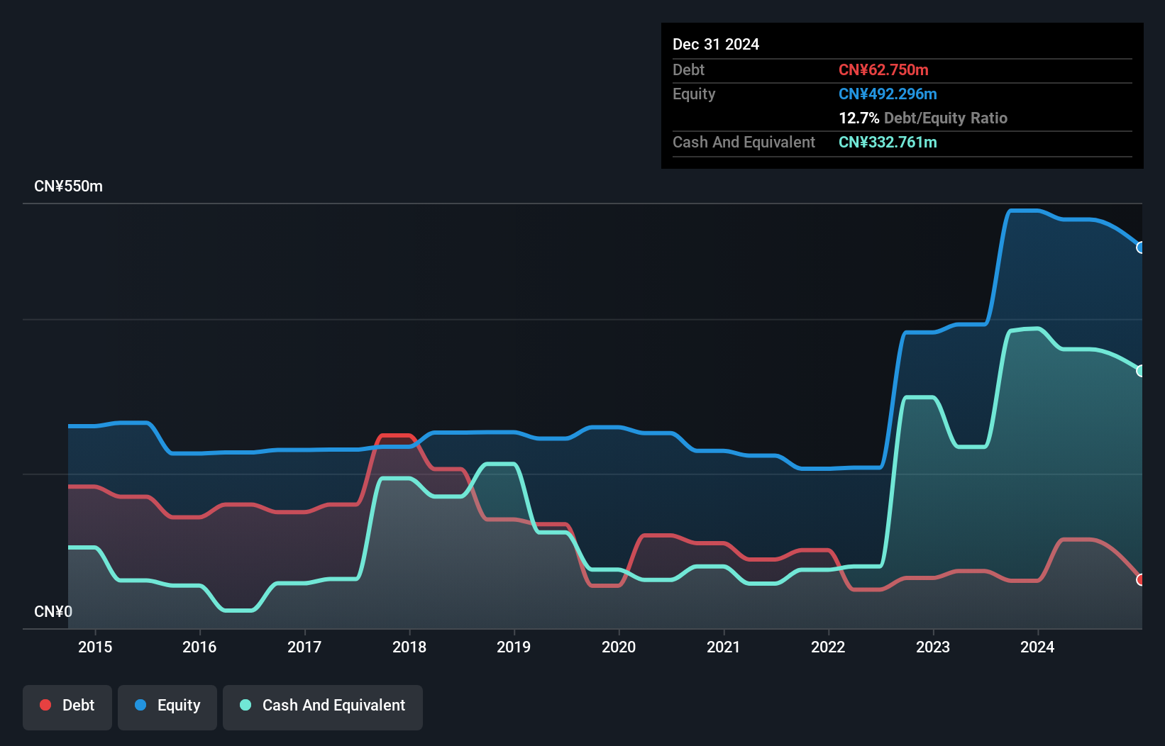Click the red Debt legend dot

pos(45,705)
